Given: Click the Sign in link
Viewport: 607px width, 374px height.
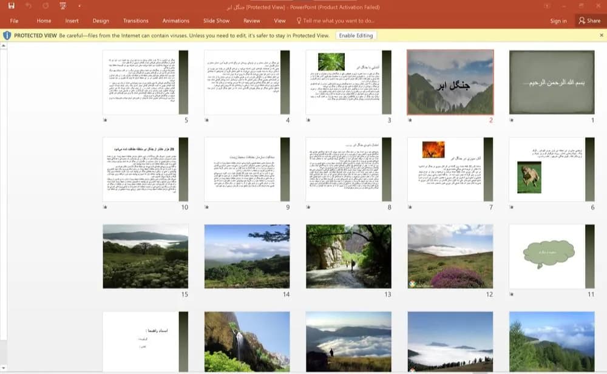Looking at the screenshot, I should click(558, 21).
